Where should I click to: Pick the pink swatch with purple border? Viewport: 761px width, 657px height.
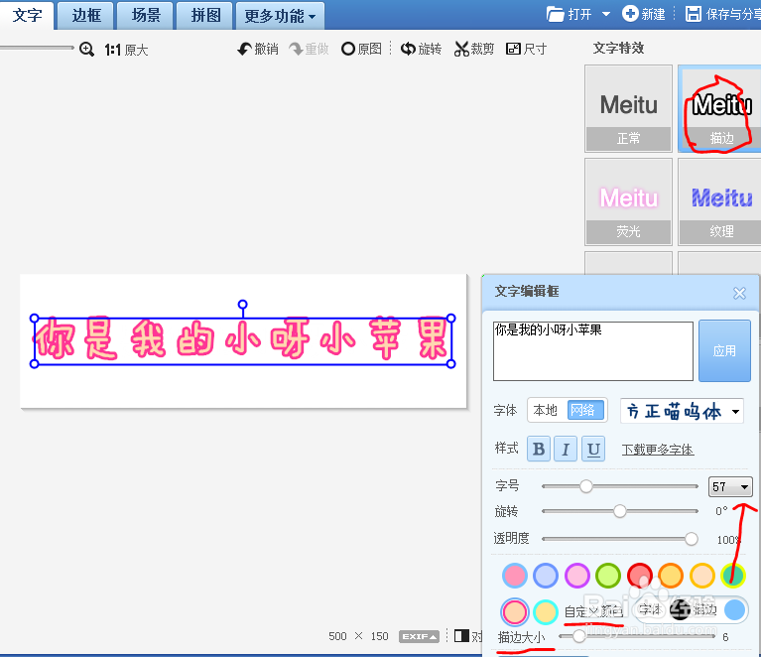pos(577,576)
